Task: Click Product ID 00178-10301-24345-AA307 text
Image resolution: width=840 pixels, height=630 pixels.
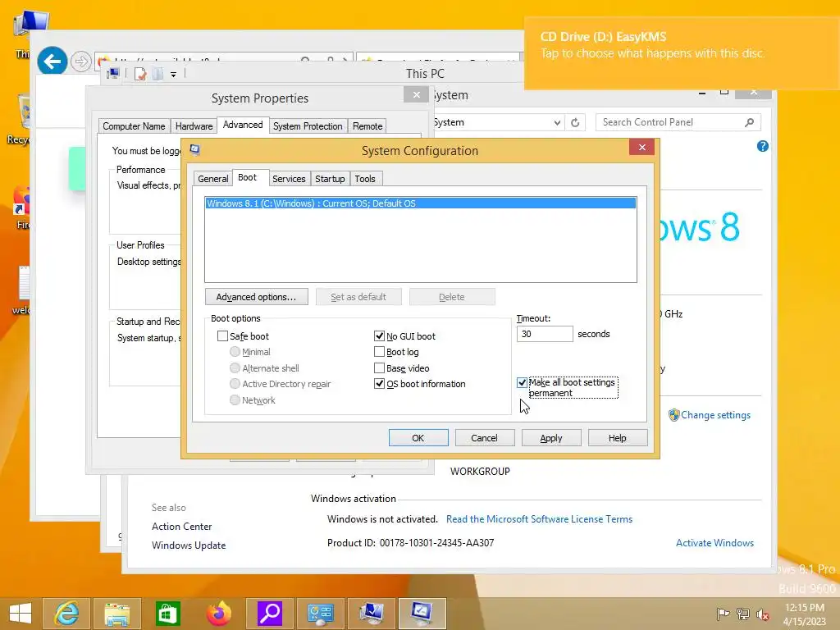Action: (x=410, y=543)
